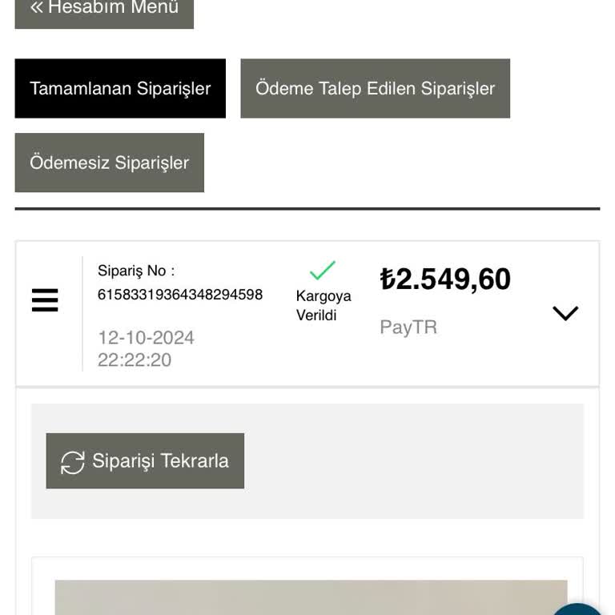Click the gray panel beside Siparişi Tekrarla
This screenshot has width=615, height=615.
coord(412,461)
